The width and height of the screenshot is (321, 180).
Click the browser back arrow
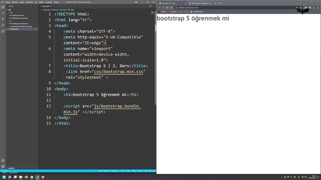[x=159, y=7]
